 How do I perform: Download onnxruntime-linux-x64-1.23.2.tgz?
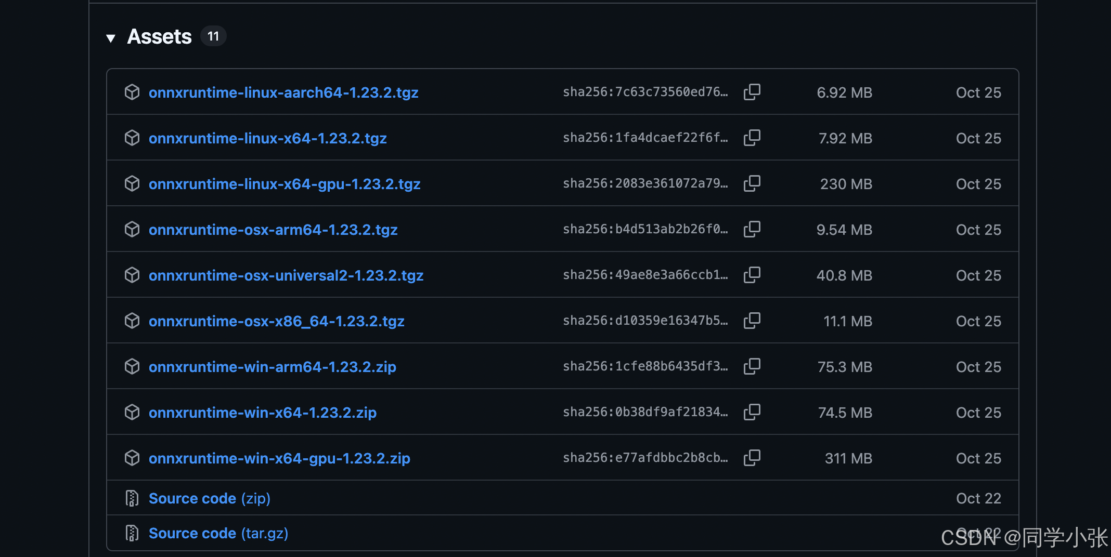click(268, 138)
